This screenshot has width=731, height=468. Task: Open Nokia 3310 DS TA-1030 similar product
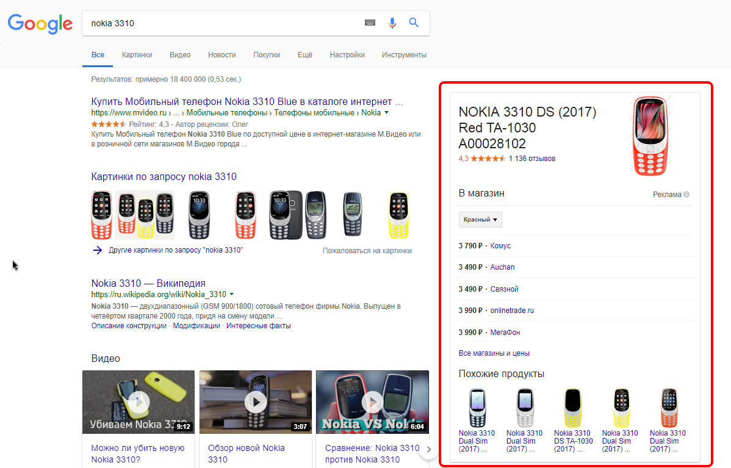point(573,441)
